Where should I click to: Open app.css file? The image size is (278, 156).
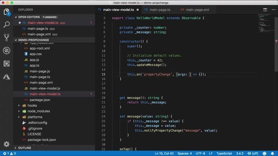point(54,54)
